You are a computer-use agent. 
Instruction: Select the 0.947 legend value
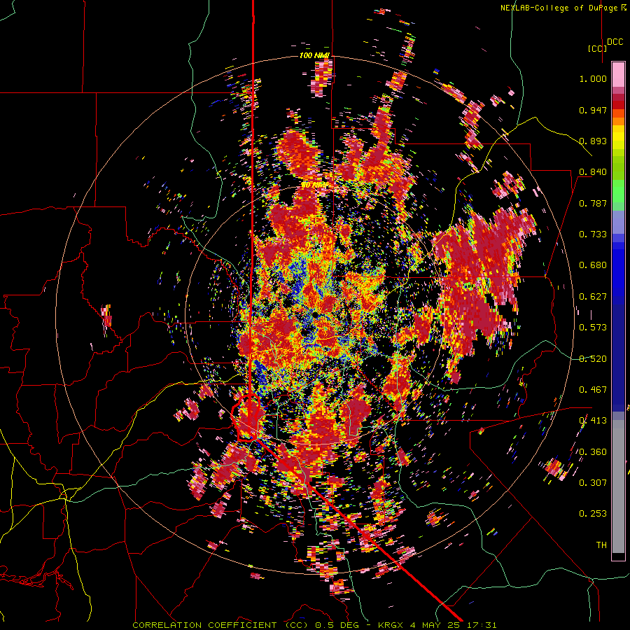[593, 110]
